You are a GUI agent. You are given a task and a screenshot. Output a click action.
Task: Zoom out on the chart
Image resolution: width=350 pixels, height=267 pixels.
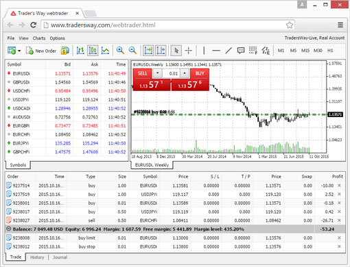(x=132, y=51)
